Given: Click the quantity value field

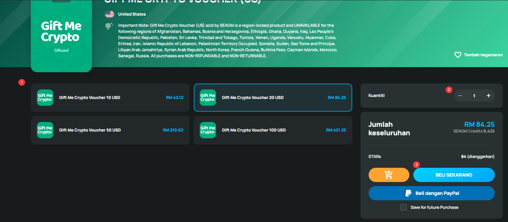Looking at the screenshot, I should tap(474, 96).
